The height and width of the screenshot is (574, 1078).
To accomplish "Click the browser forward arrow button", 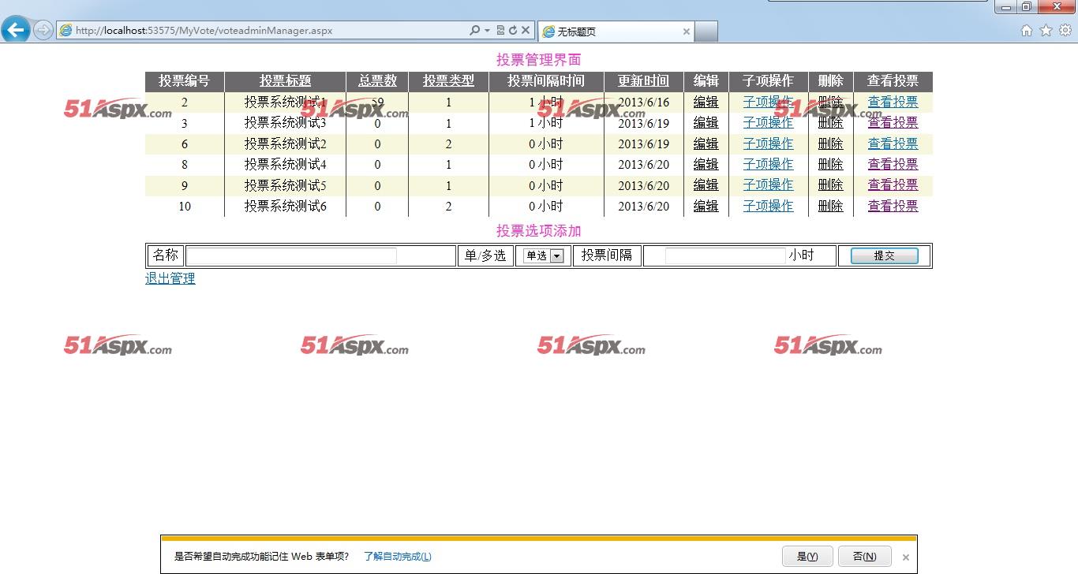I will coord(43,31).
